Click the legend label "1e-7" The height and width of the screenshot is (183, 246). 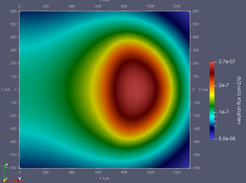click(223, 112)
